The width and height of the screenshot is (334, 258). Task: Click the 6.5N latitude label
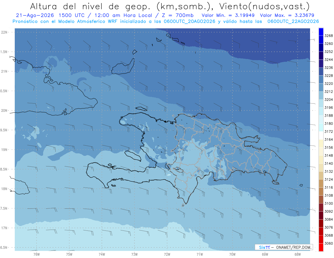point(4,248)
